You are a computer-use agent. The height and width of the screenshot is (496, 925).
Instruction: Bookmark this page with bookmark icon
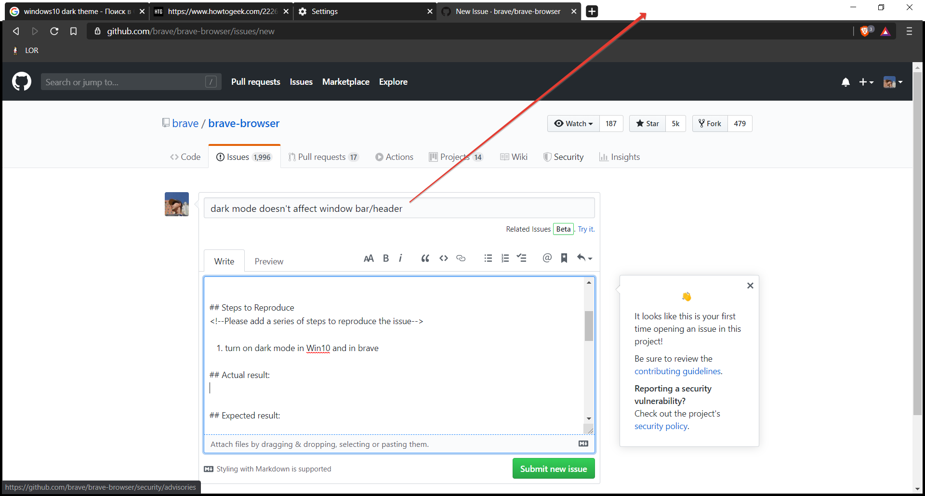[x=73, y=31]
